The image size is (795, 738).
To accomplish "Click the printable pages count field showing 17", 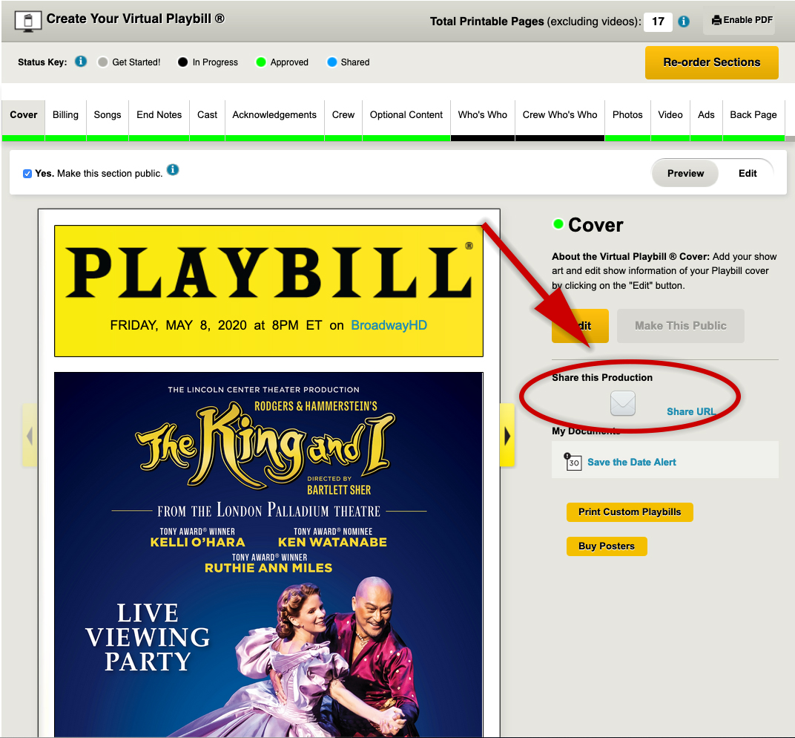I will coord(657,22).
